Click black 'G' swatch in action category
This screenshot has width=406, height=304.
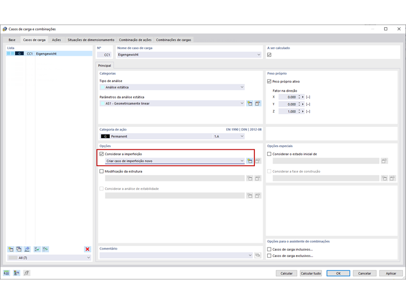[x=105, y=136]
